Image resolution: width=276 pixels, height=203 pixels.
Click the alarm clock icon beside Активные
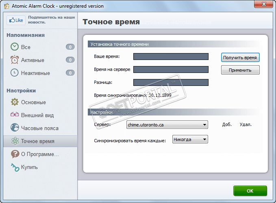pos(15,60)
